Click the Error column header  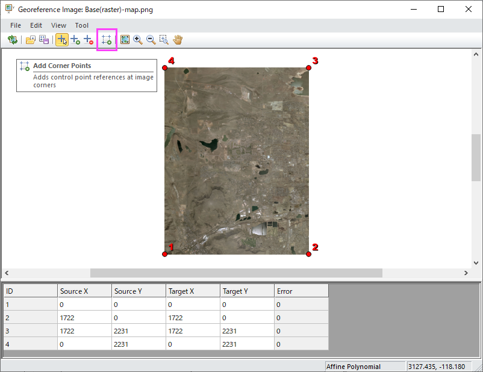point(302,291)
